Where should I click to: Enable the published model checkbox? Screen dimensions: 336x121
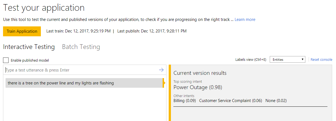click(6, 60)
